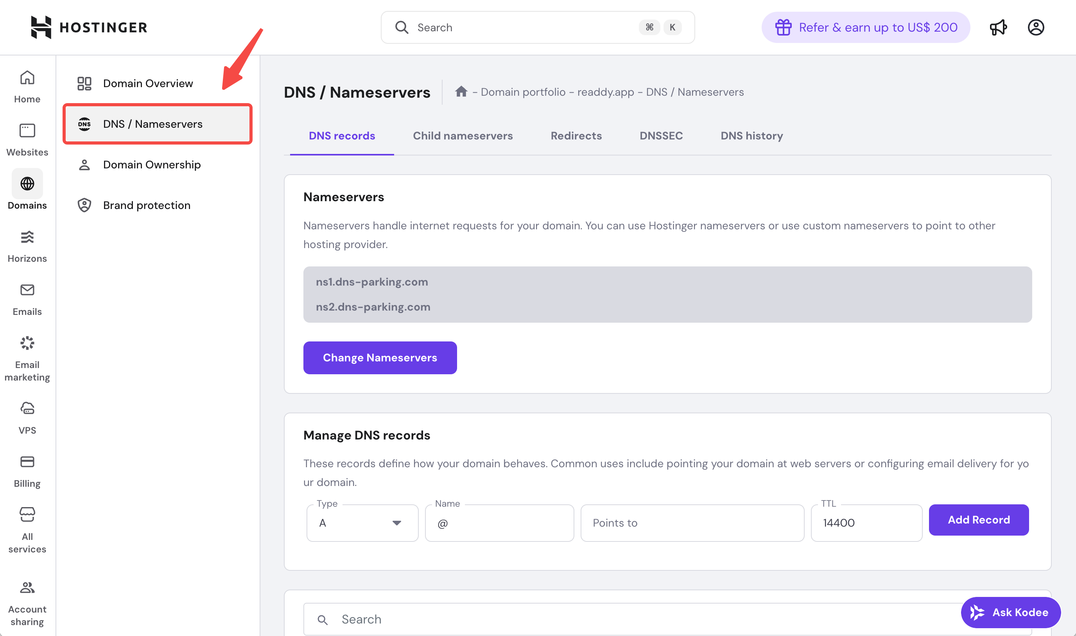The width and height of the screenshot is (1076, 636).
Task: Open the user profile icon
Action: (x=1036, y=27)
